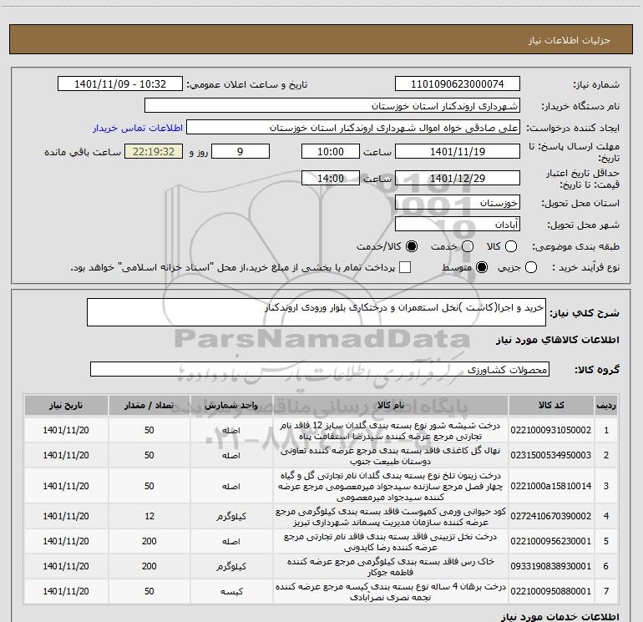Click item code 0221000a15810014
643x622 pixels.
pyautogui.click(x=551, y=486)
